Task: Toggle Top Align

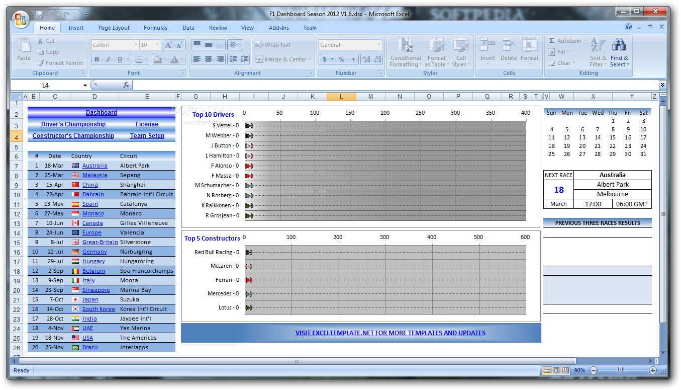Action: [x=197, y=45]
